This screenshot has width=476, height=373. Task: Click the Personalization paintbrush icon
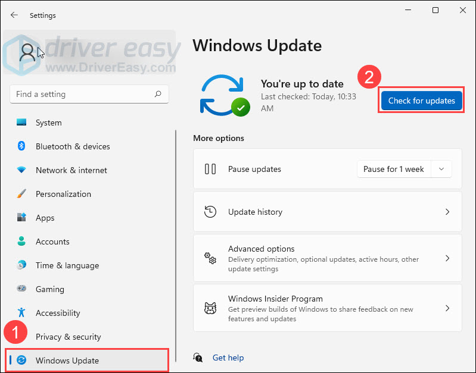[21, 194]
